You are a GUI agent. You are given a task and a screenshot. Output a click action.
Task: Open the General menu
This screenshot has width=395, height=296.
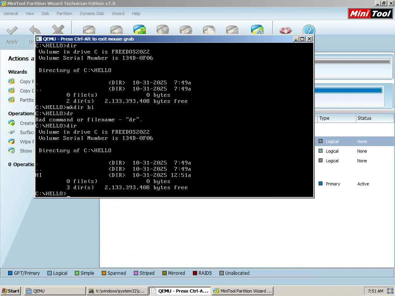pos(10,13)
